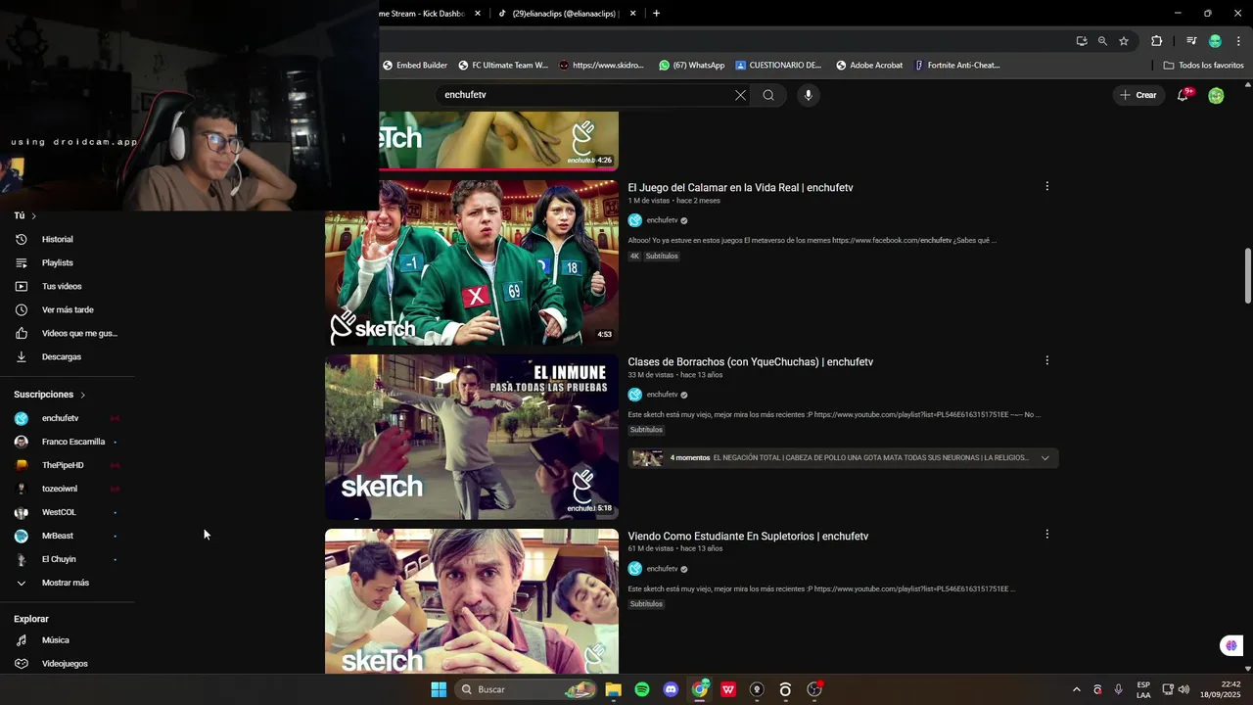Open WPS Office from taskbar
The width and height of the screenshot is (1253, 705).
tap(728, 689)
